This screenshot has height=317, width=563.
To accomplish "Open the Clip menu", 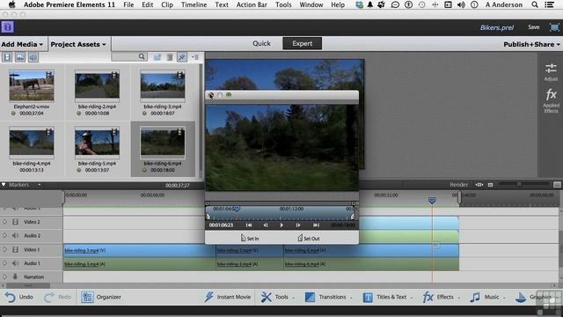I will pos(167,4).
